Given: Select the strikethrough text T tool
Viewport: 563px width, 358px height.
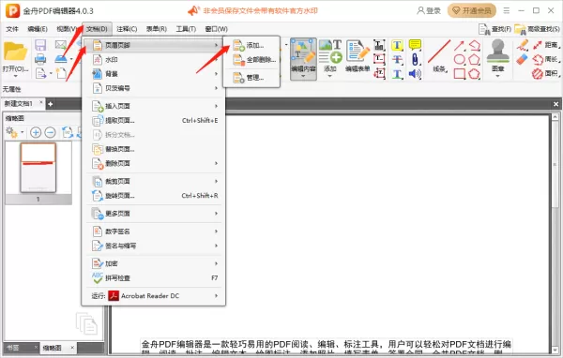Looking at the screenshot, I should (x=397, y=60).
